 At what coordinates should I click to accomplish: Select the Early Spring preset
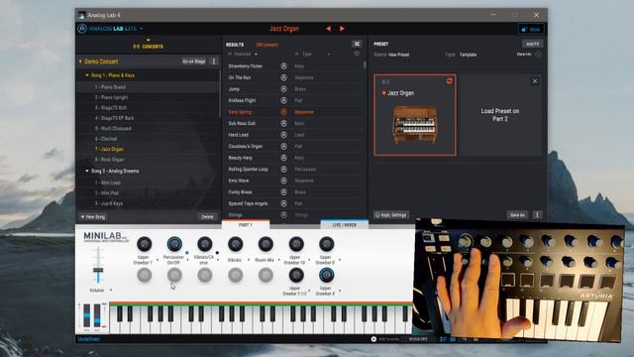240,112
